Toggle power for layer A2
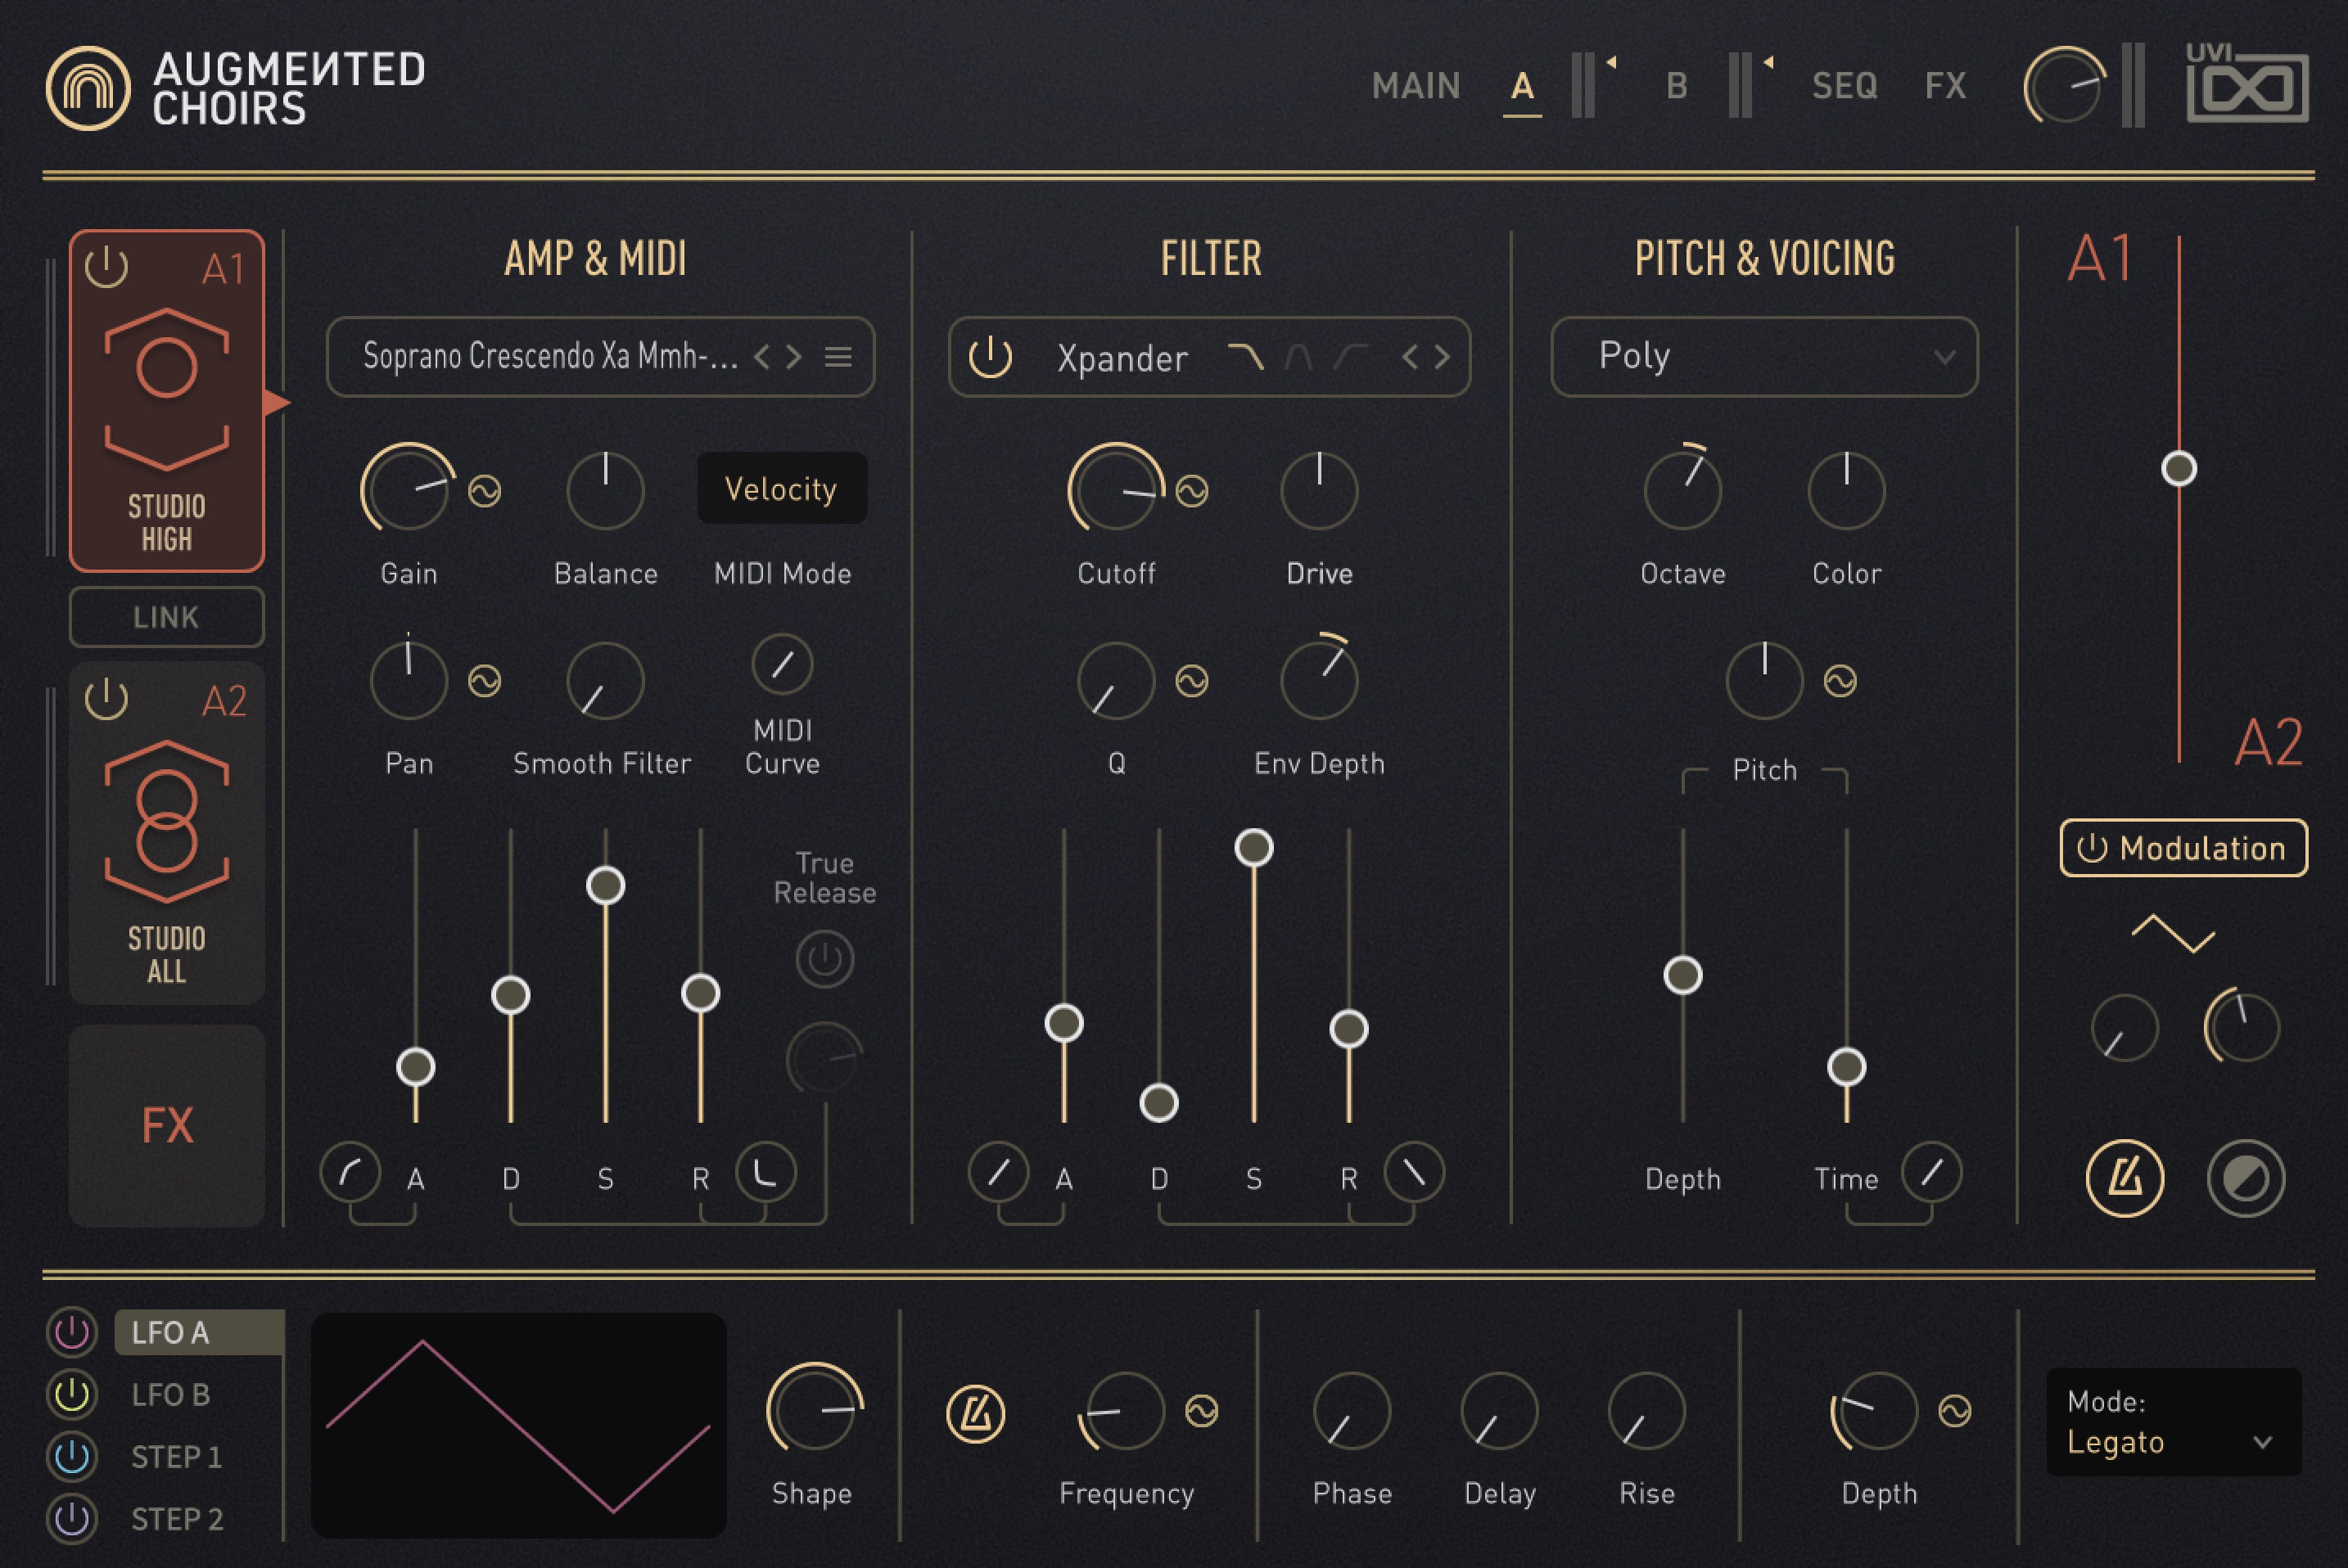This screenshot has height=1568, width=2348. pos(106,699)
